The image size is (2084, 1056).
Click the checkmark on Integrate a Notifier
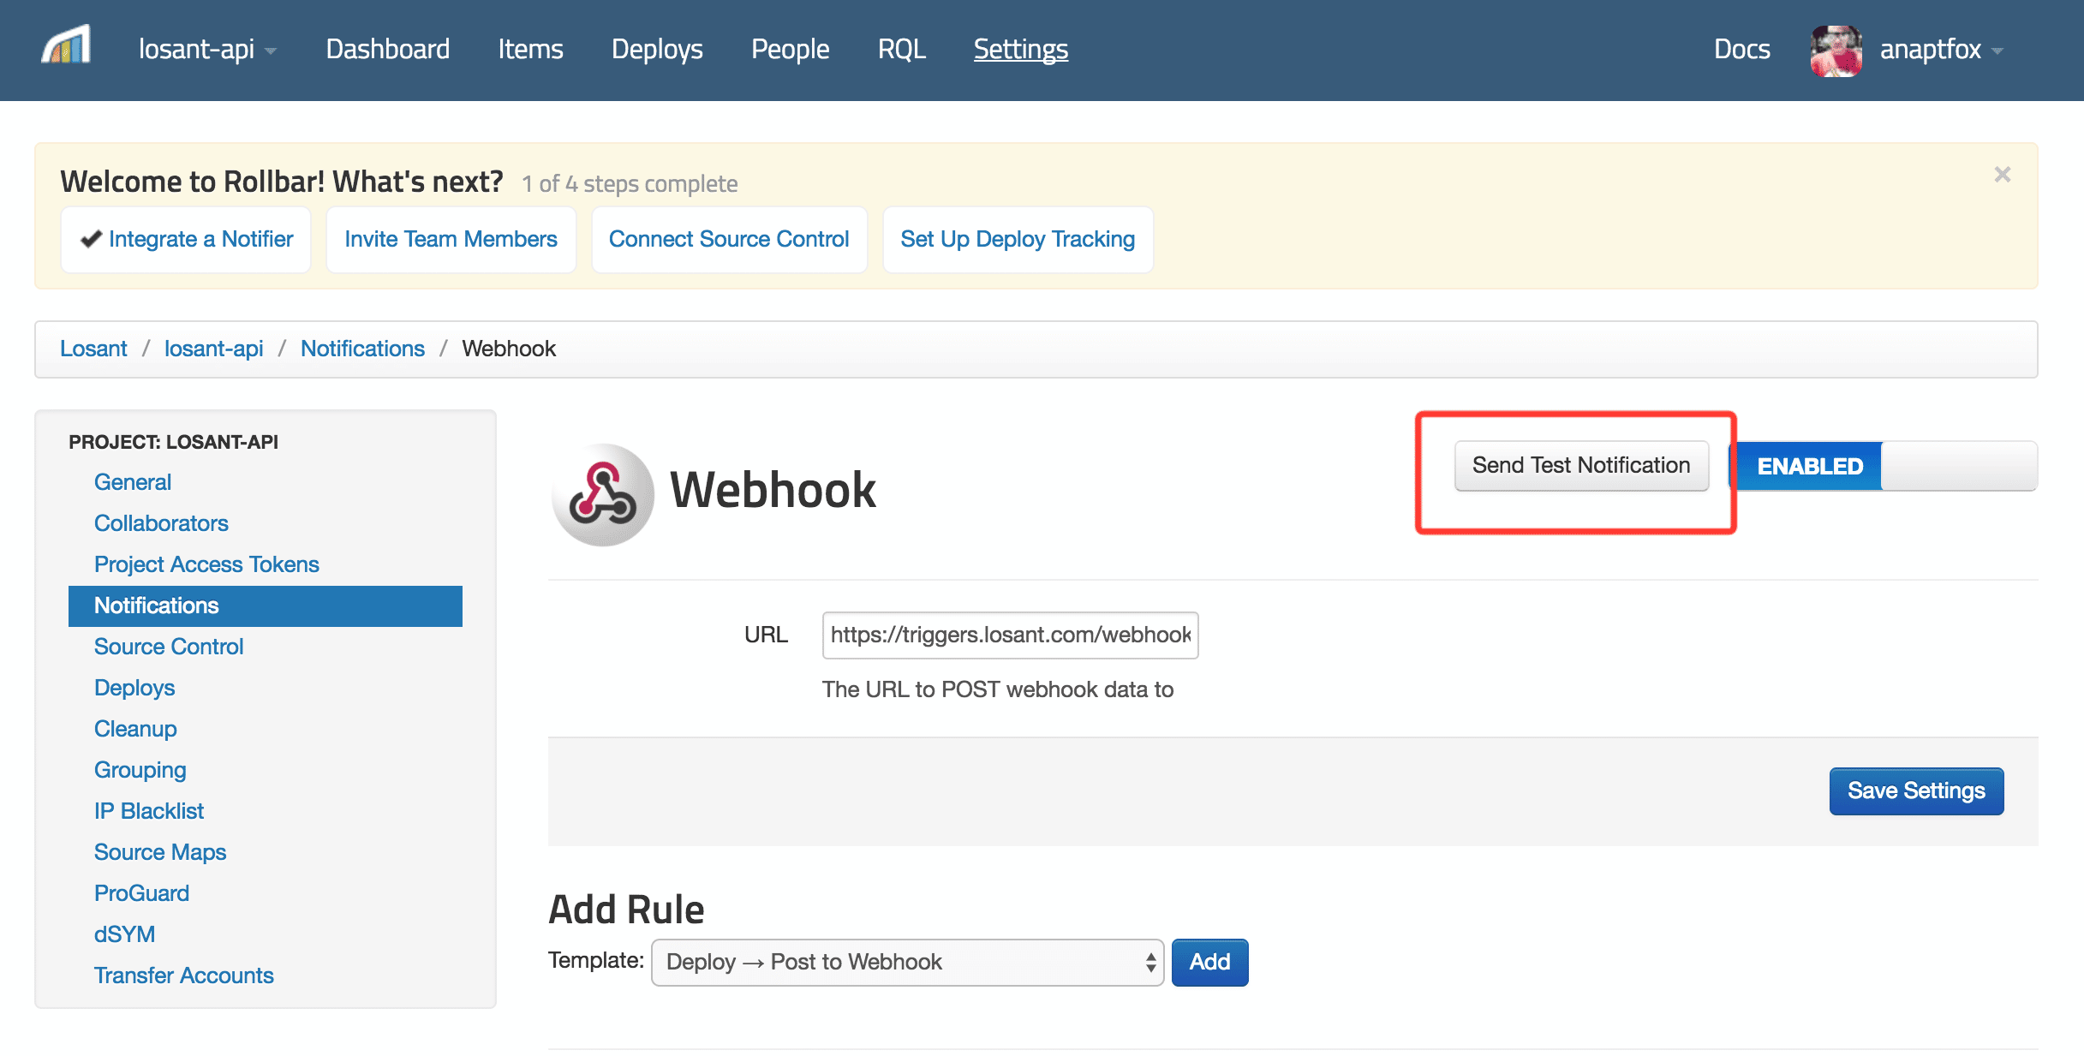(x=91, y=239)
